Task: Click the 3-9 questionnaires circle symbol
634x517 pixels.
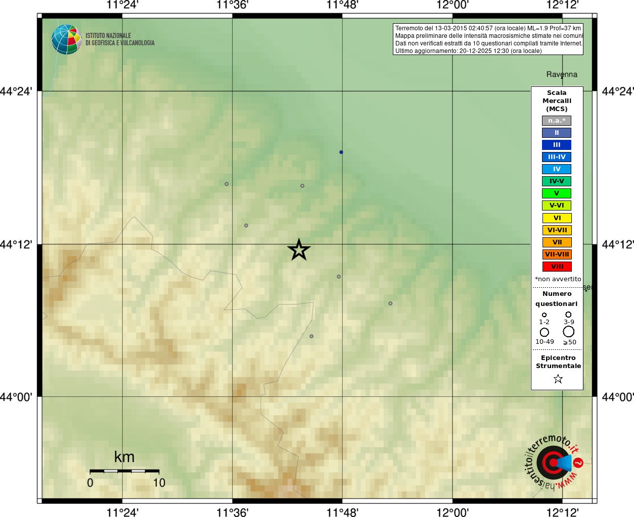Action: point(569,315)
